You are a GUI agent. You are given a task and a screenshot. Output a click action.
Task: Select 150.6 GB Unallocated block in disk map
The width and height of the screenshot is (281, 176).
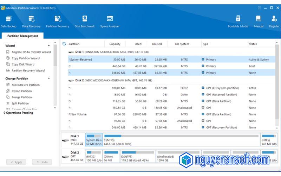[x=178, y=156]
